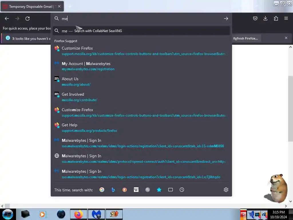Open the Pocket save icon
This screenshot has height=220, width=293.
point(255,18)
